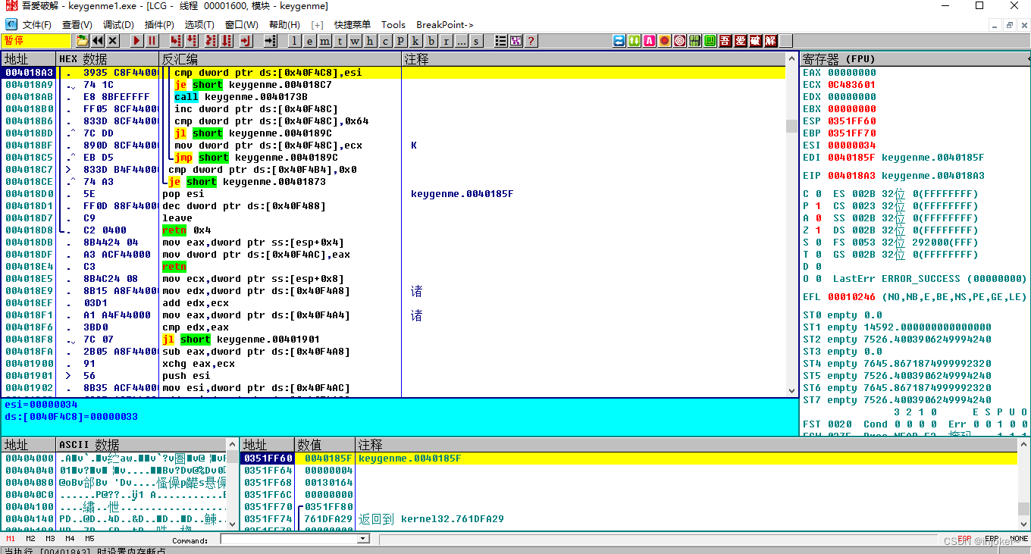Open the Executable modules e button

[310, 41]
